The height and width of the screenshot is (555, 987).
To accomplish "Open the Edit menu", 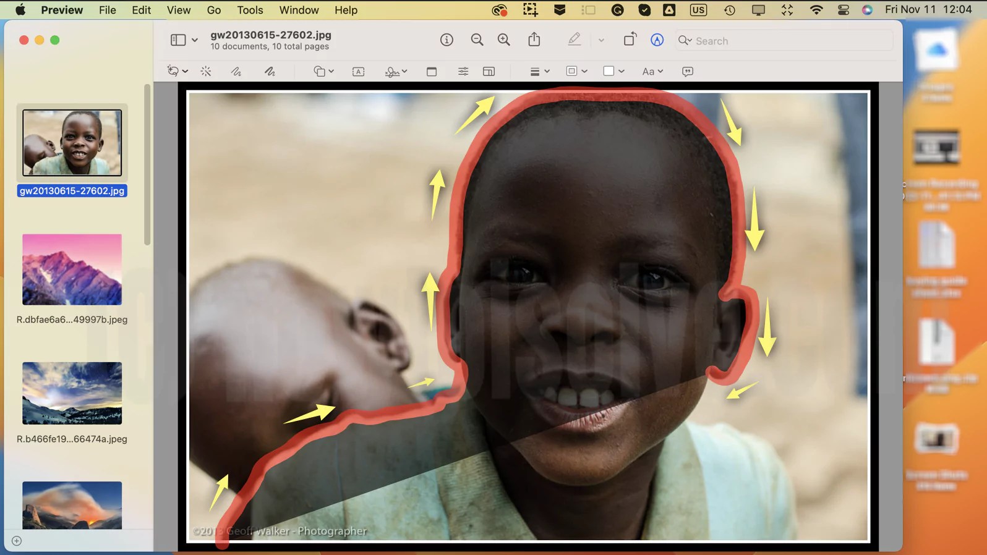I will click(141, 10).
